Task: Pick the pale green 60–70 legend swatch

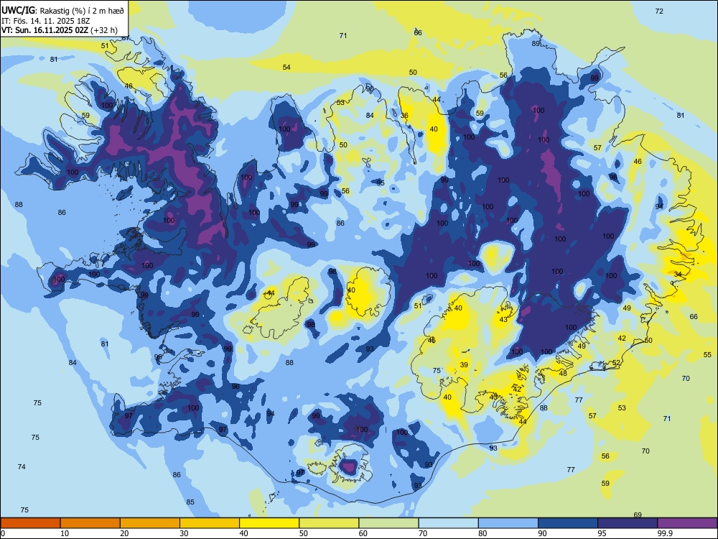Action: [388, 523]
